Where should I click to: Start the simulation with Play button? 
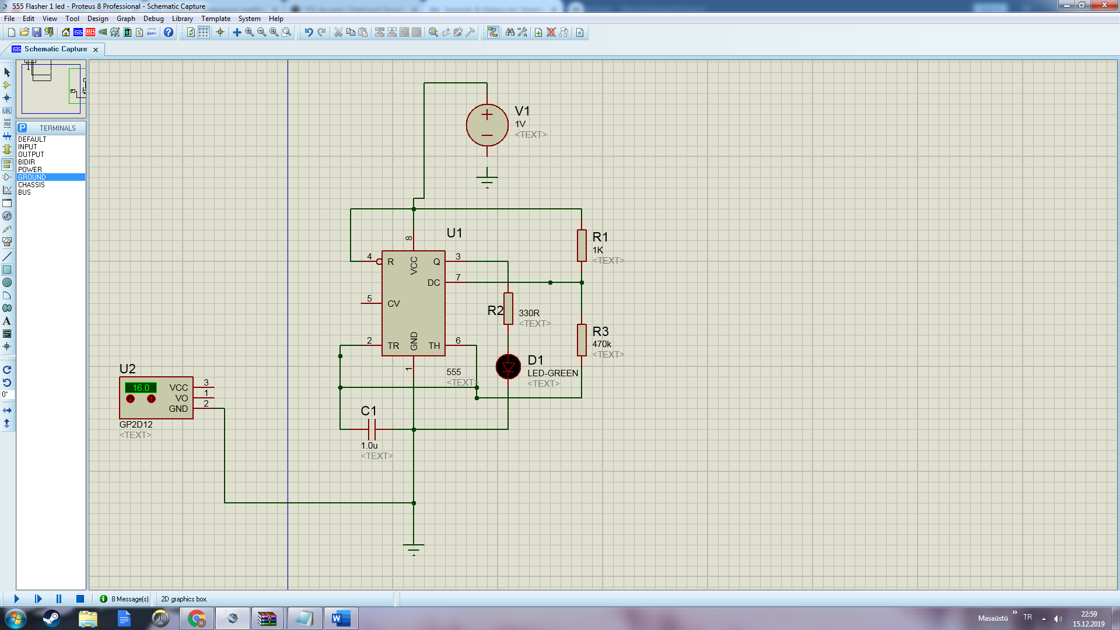click(16, 599)
